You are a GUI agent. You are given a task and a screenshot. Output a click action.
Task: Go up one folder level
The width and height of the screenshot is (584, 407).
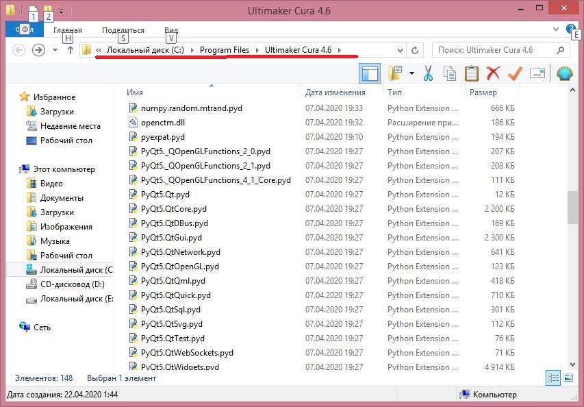point(70,50)
